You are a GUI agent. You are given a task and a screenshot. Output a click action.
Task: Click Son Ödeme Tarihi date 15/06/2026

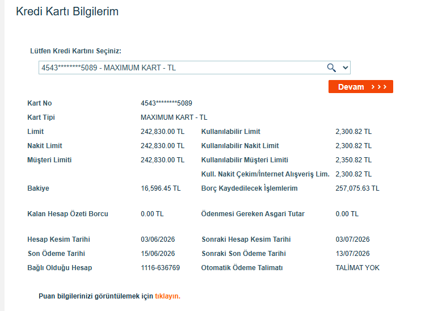point(158,254)
